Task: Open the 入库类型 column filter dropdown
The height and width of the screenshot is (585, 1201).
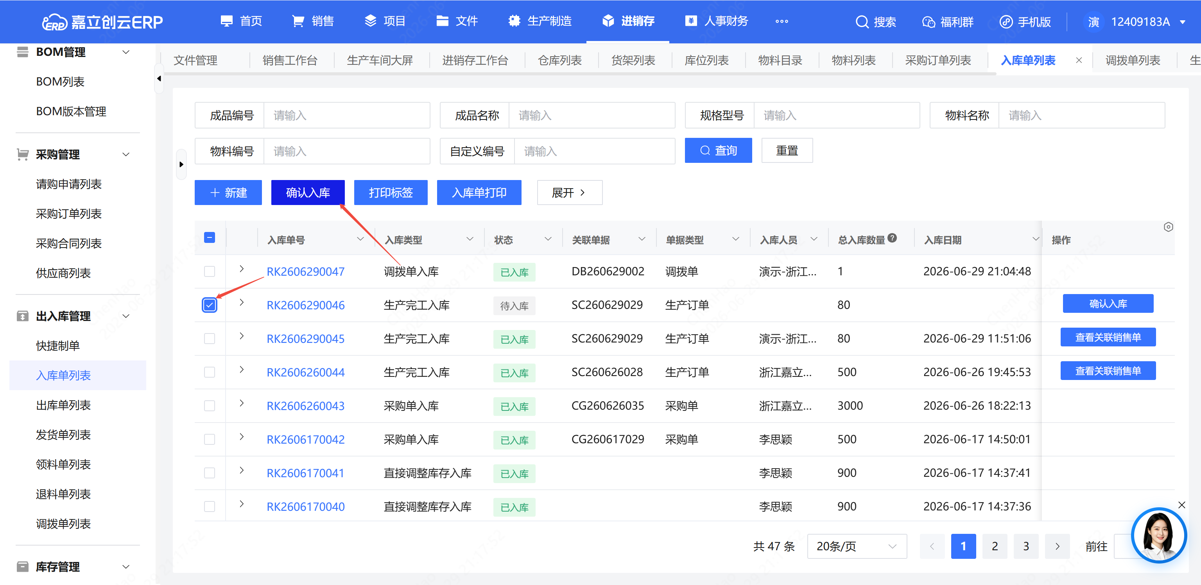Action: tap(470, 239)
